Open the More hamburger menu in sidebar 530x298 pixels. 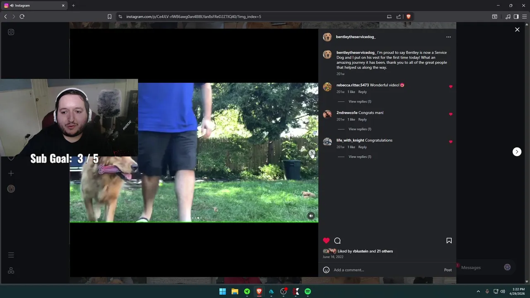click(x=11, y=255)
